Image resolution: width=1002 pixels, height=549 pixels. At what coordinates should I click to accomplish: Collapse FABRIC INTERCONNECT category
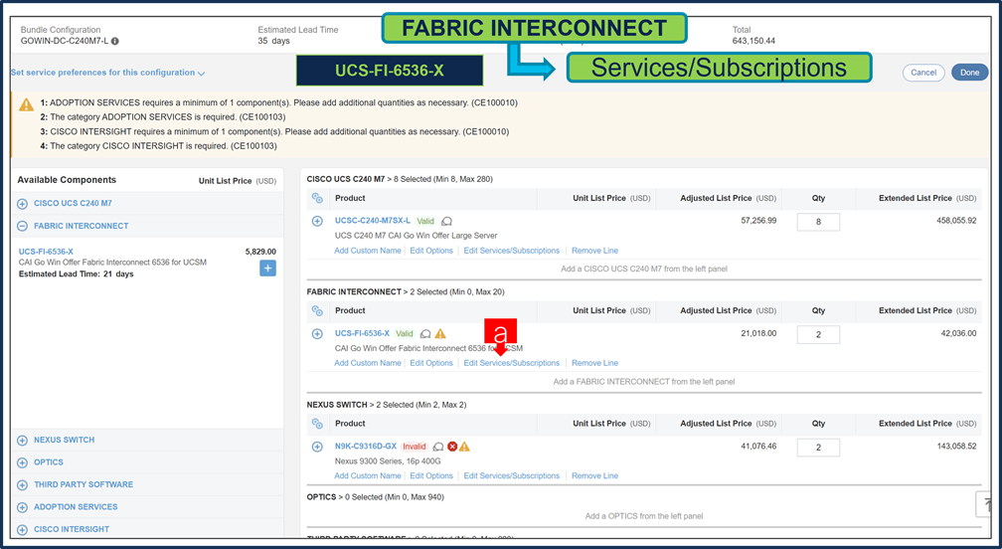point(22,226)
